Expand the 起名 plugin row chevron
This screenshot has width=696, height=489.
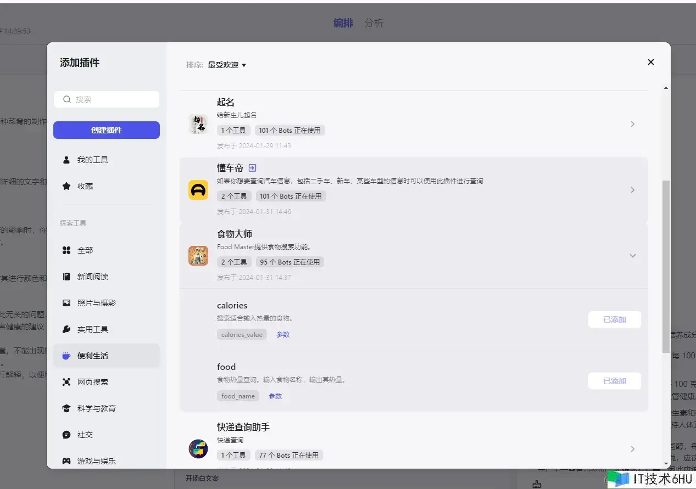(632, 124)
